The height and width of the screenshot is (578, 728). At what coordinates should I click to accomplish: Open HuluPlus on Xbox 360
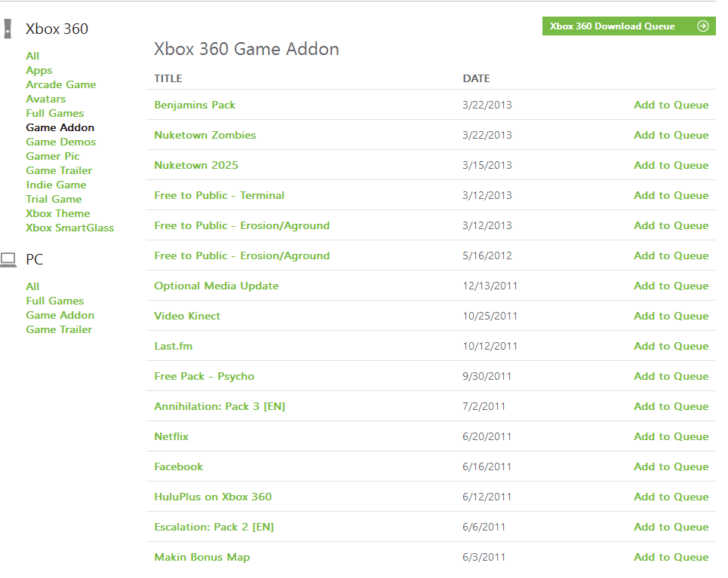(213, 497)
